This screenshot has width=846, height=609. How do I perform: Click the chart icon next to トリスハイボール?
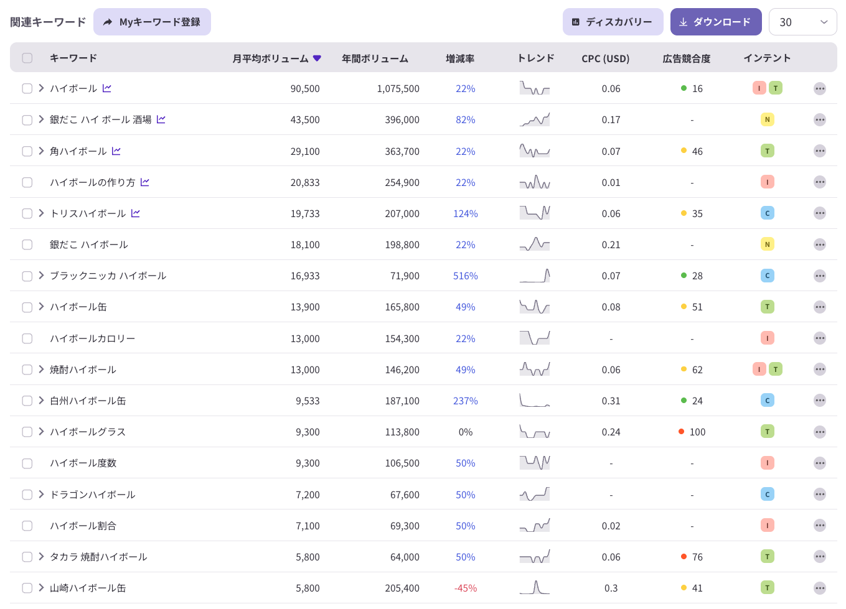pos(136,213)
